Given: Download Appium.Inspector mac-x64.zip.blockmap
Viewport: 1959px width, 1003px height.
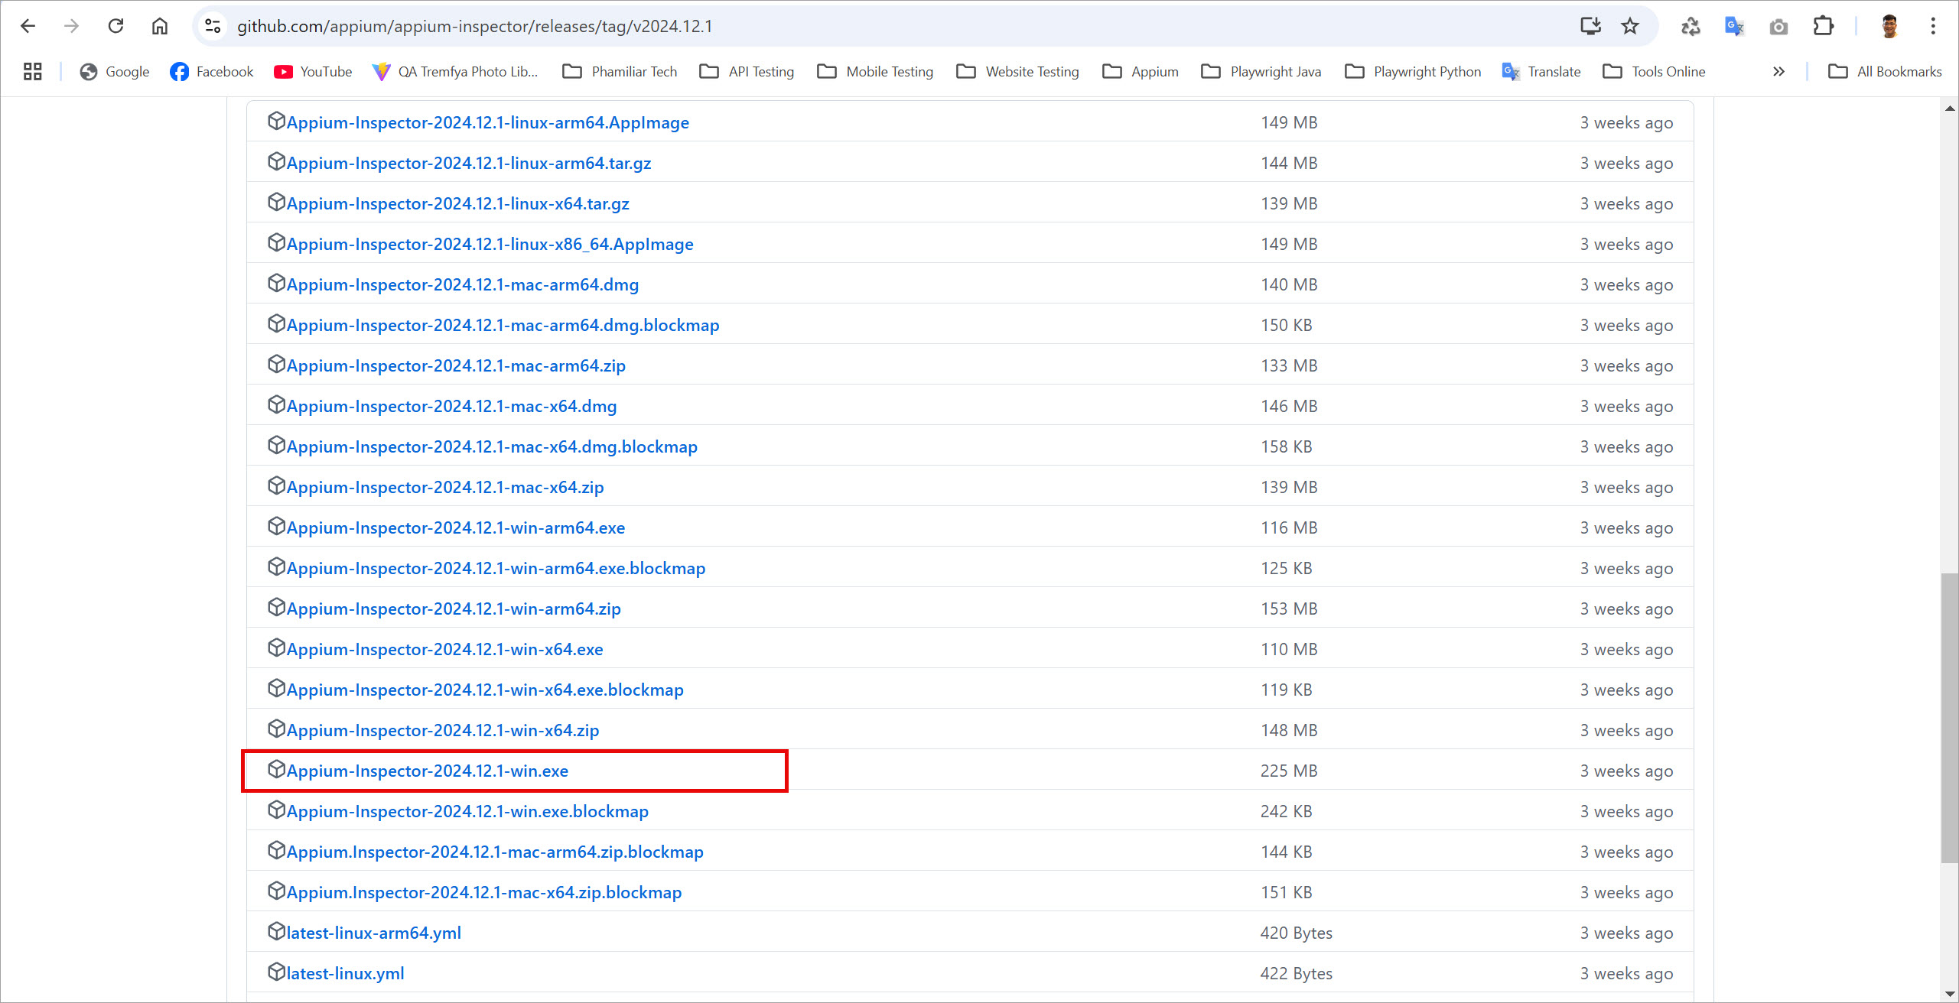Looking at the screenshot, I should [483, 892].
